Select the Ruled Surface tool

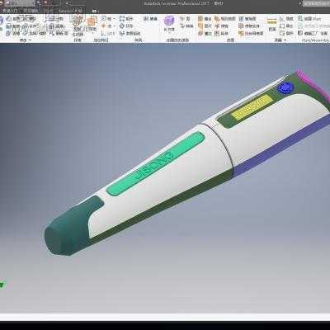coord(225,18)
